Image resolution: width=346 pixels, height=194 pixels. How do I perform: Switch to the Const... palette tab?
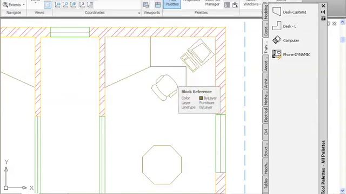pos(265,29)
